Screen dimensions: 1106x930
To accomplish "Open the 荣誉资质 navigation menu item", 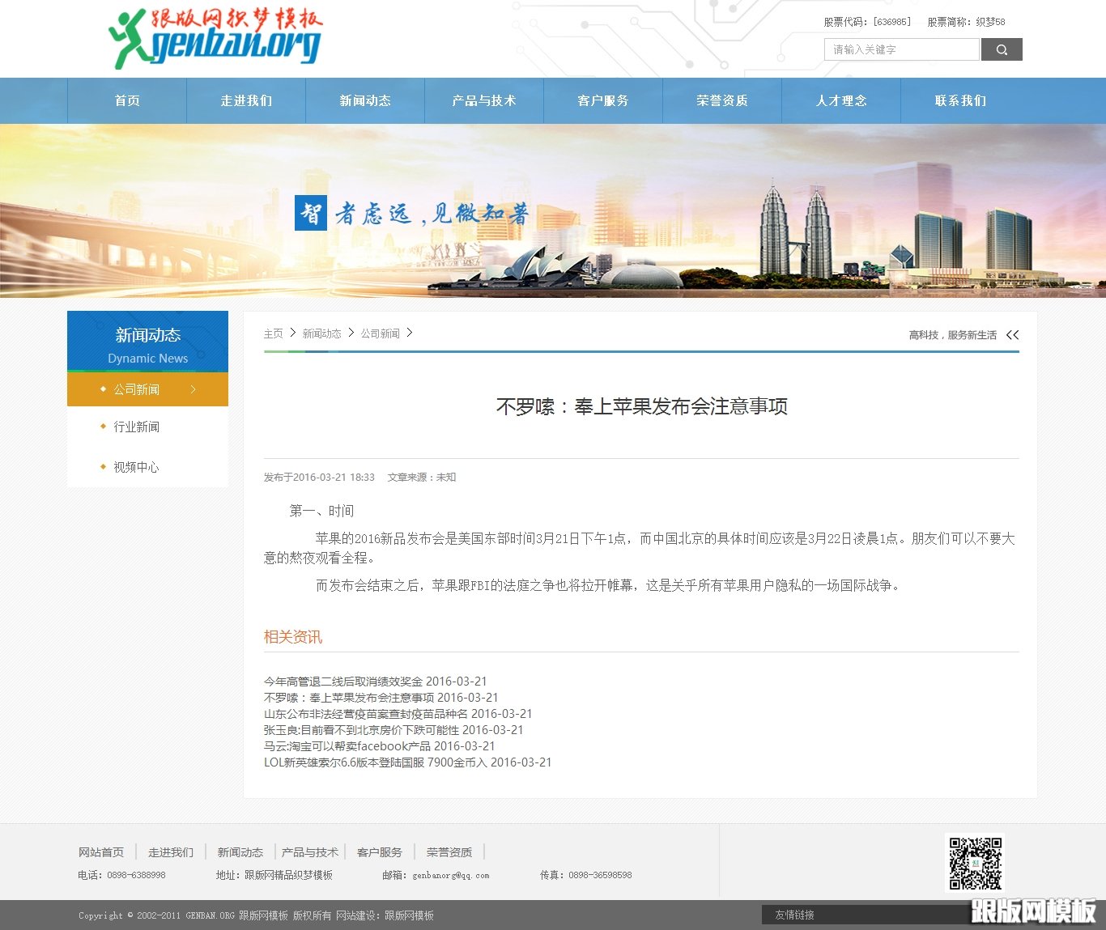I will [x=721, y=100].
